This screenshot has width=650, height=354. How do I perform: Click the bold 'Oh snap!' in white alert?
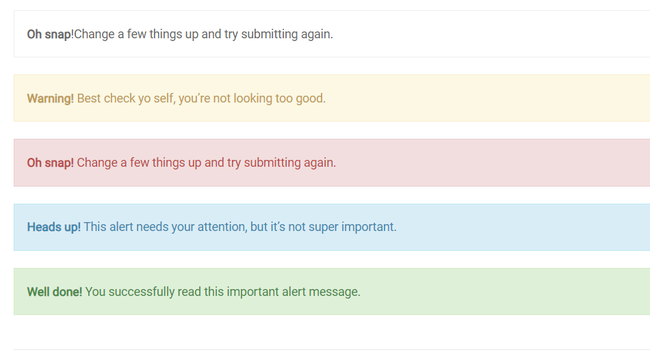click(50, 34)
